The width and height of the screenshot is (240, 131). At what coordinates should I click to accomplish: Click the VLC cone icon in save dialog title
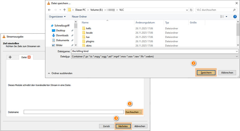pos(49,3)
